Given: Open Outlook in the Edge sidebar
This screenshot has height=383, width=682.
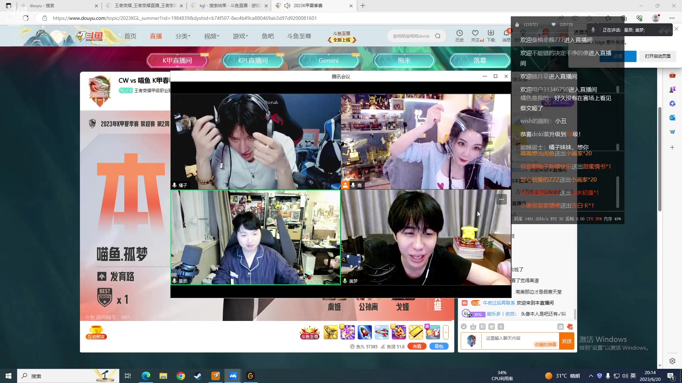Looking at the screenshot, I should (672, 118).
